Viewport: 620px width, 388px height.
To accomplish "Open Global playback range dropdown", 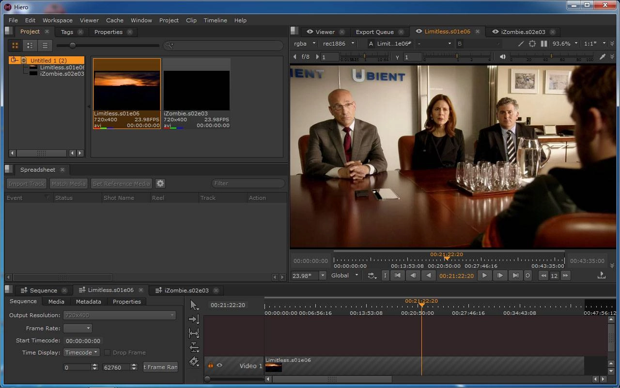I will [x=344, y=275].
